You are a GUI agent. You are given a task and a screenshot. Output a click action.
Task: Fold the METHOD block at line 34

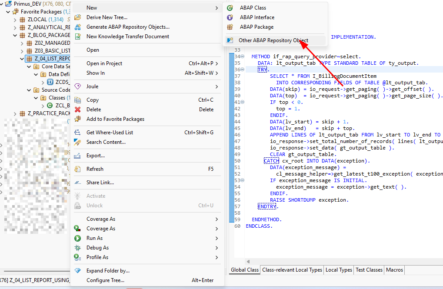pyautogui.click(x=243, y=56)
